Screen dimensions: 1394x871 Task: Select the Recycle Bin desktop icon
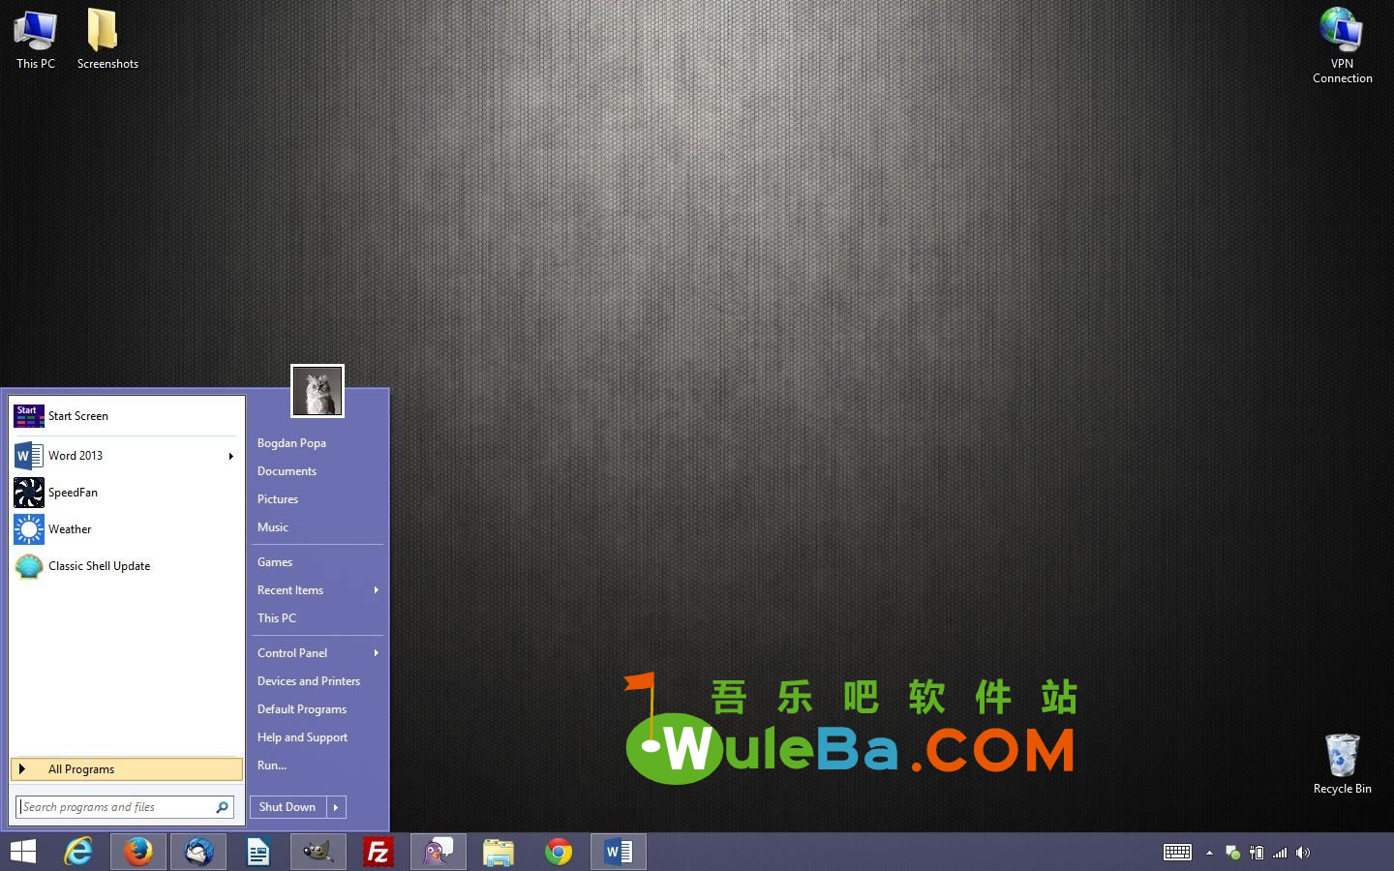[1342, 764]
